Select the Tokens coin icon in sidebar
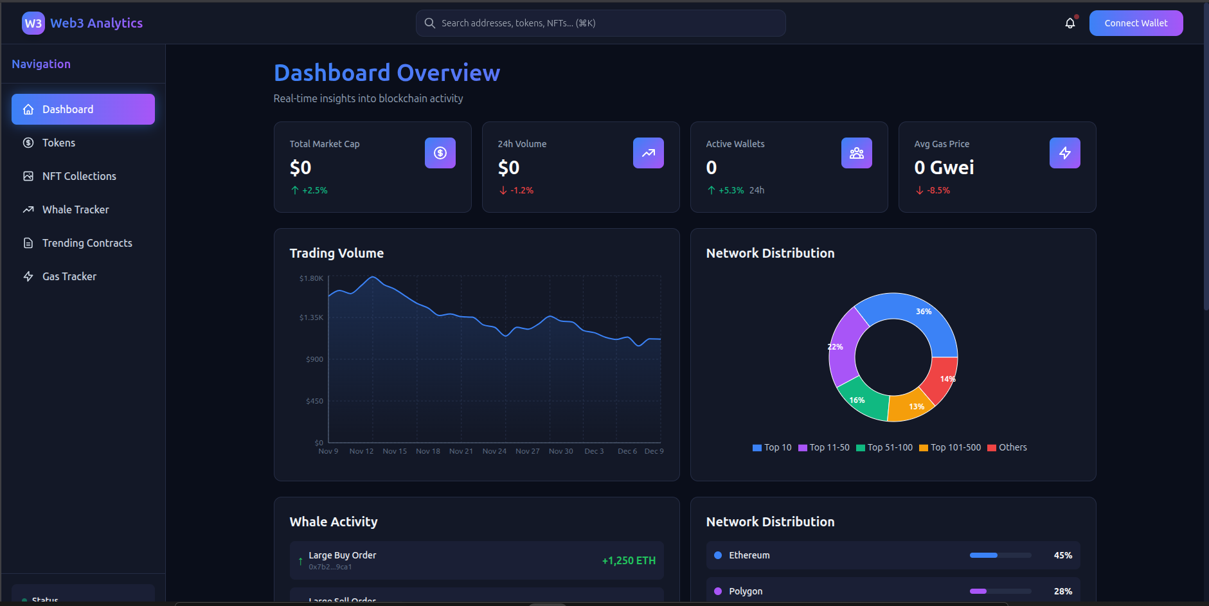 click(x=28, y=143)
